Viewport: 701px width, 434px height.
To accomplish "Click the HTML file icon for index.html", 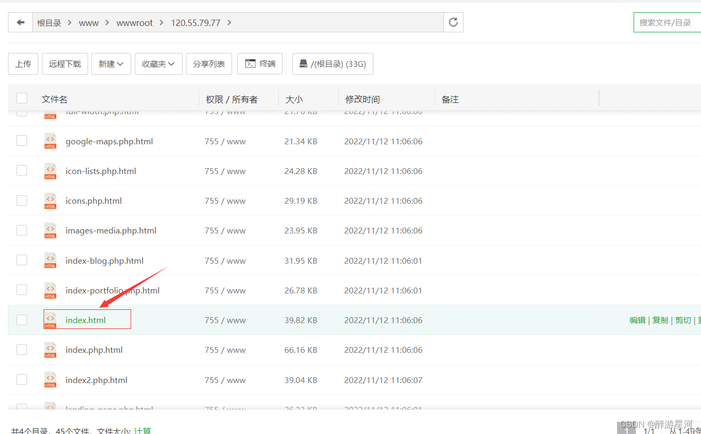I will click(x=50, y=320).
